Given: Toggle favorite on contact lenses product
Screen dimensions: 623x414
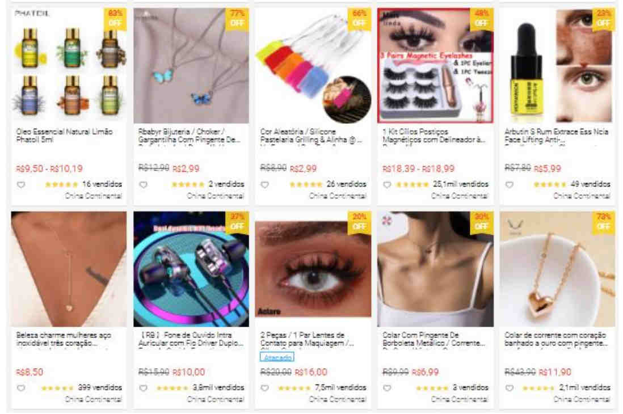Looking at the screenshot, I should tap(265, 388).
